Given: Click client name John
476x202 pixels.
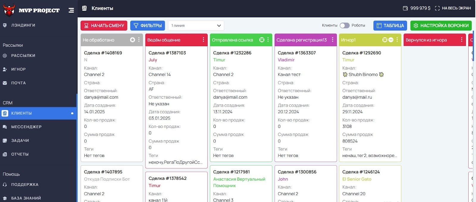Looking at the screenshot, I should [283, 179].
